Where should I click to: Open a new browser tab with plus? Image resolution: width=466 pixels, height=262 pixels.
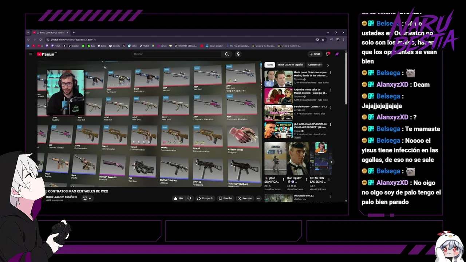[x=74, y=32]
